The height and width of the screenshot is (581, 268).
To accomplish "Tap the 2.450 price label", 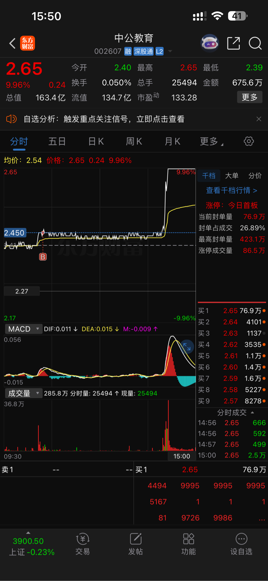I will point(15,233).
